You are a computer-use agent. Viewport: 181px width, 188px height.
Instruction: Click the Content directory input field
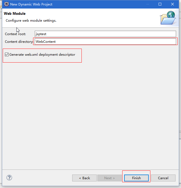tap(105, 42)
